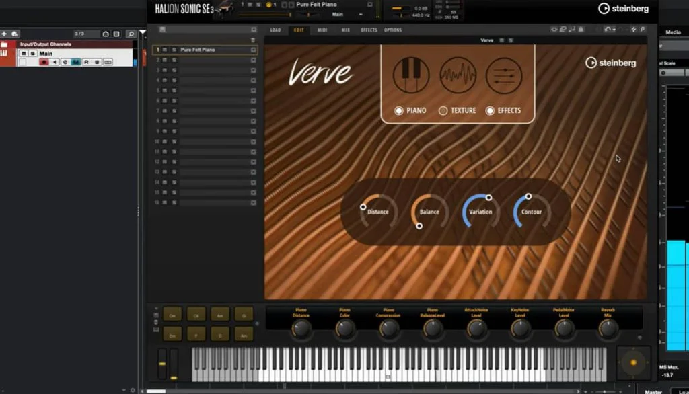Click the Steinberg logo inside Verve panel

click(x=611, y=63)
